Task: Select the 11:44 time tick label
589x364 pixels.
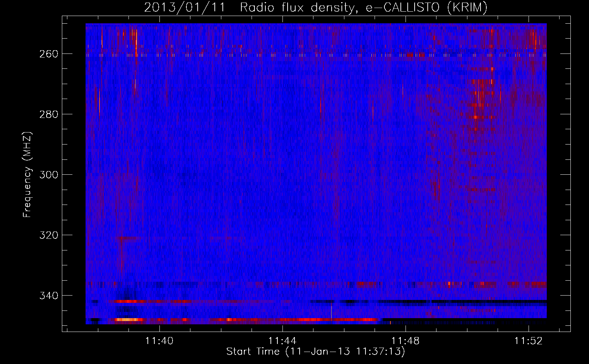Action: [x=282, y=341]
